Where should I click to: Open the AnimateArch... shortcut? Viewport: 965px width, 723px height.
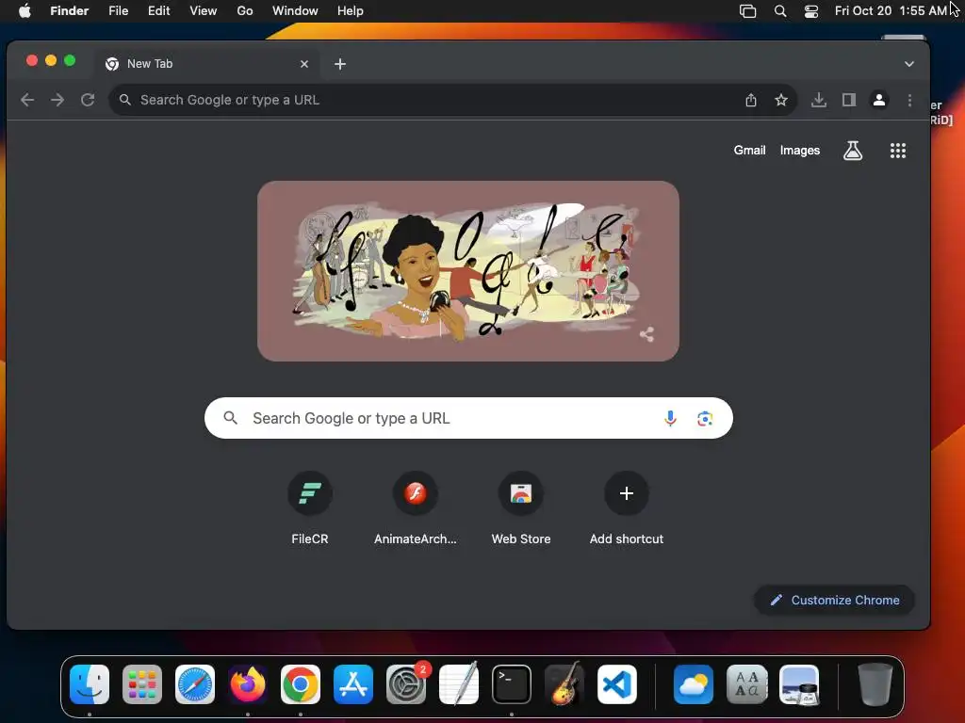point(416,509)
